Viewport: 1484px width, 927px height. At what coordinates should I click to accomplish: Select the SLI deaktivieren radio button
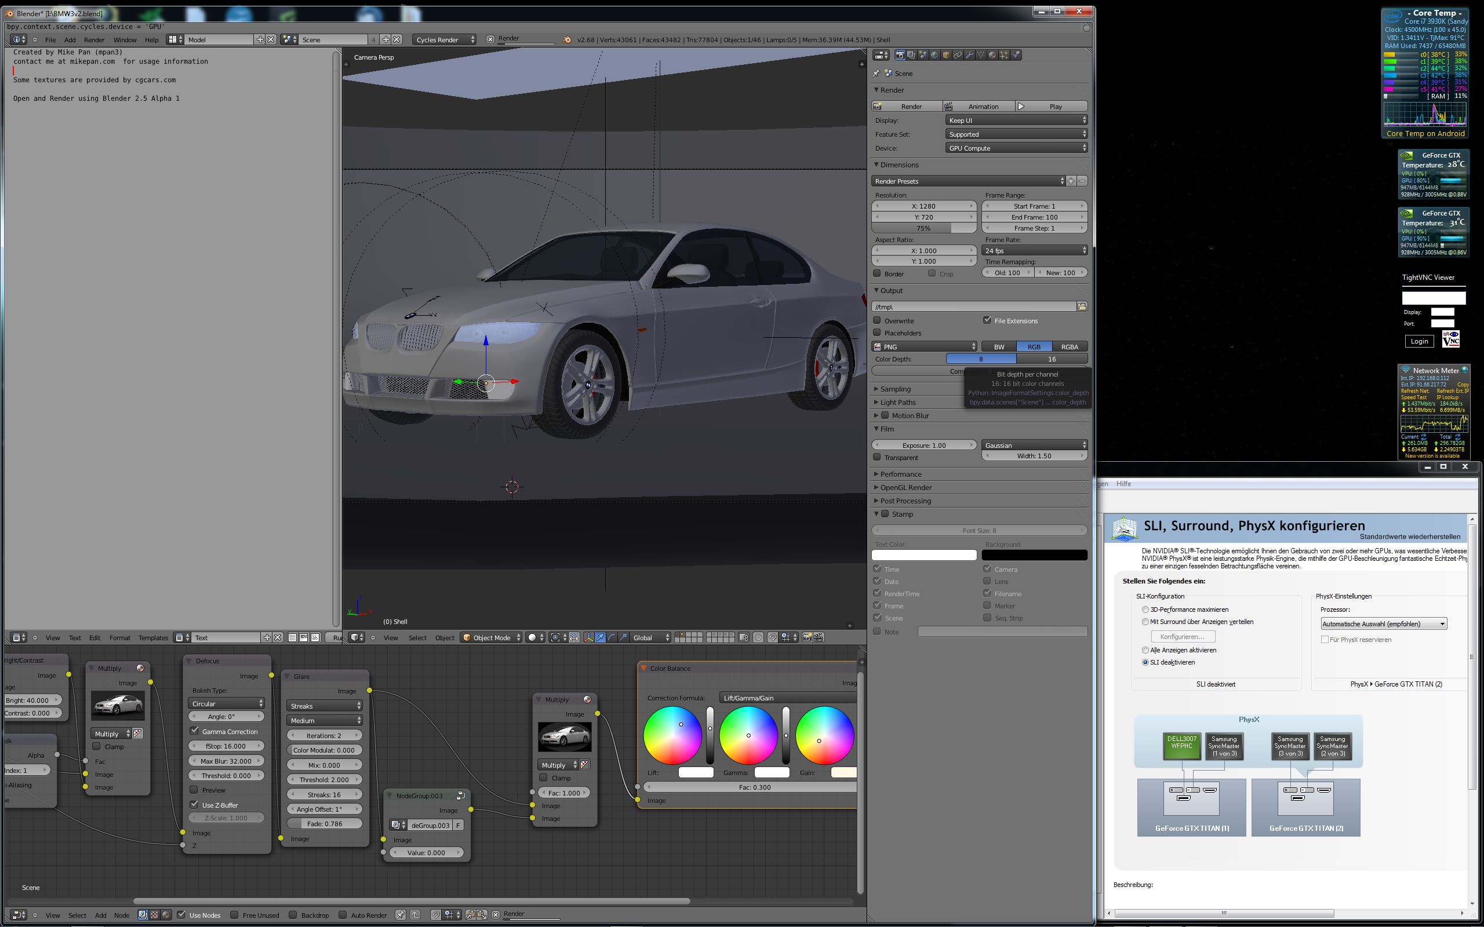1145,662
